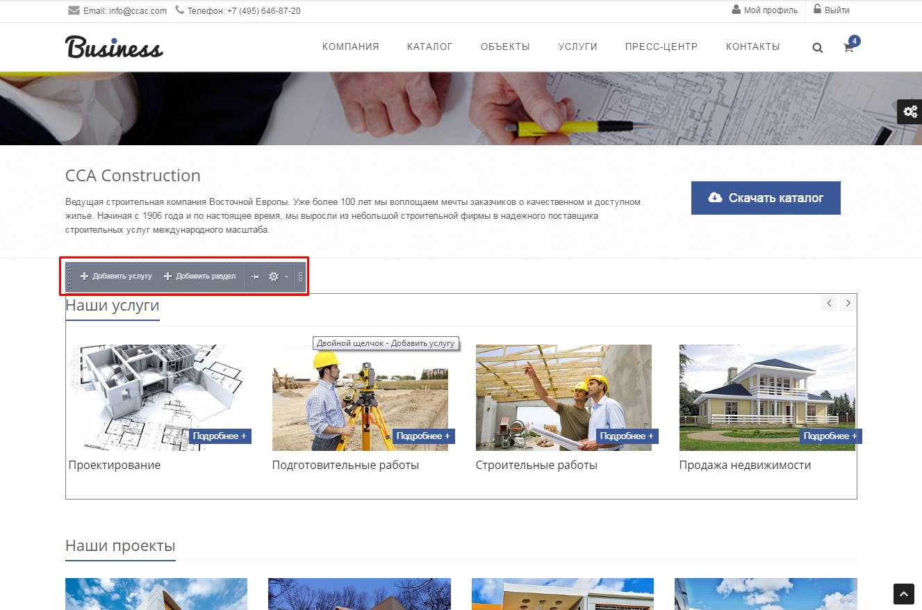Click the Мой профиль link
922x610 pixels.
(771, 10)
